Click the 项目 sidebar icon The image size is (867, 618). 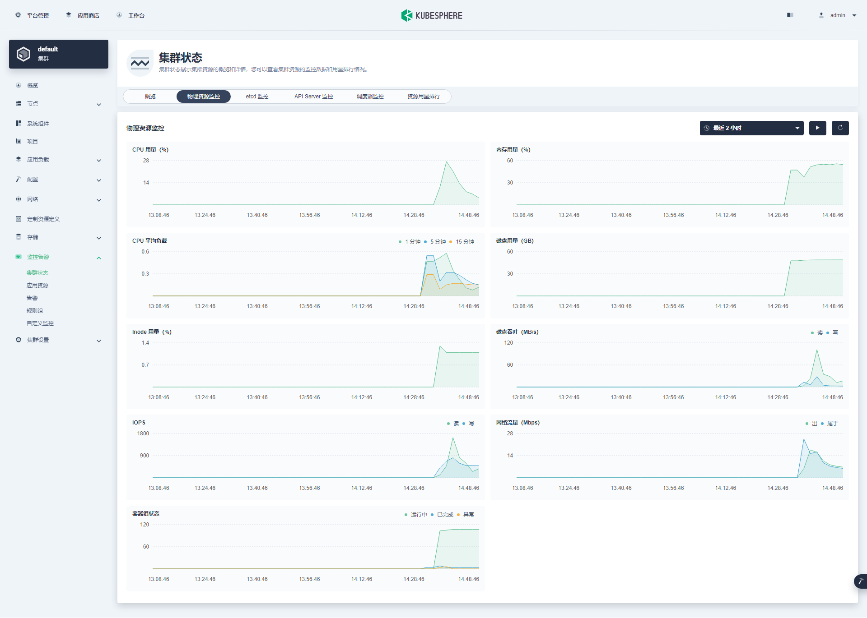click(19, 141)
